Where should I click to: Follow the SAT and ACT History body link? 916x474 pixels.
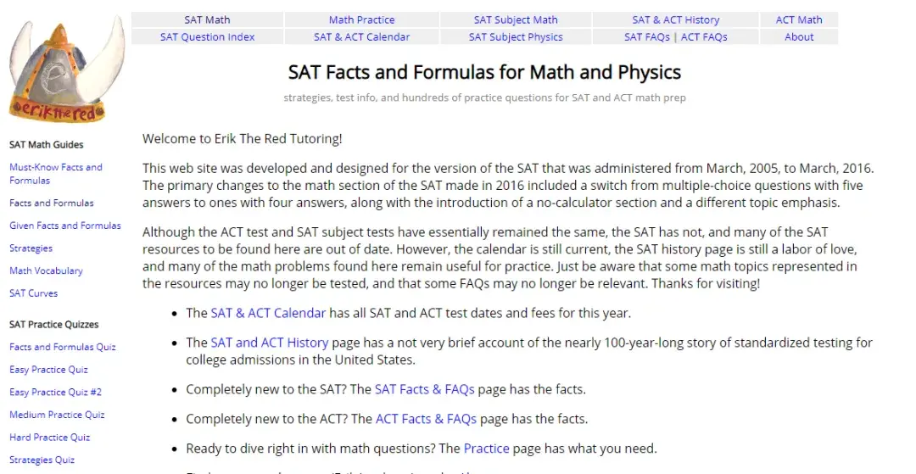tap(269, 343)
